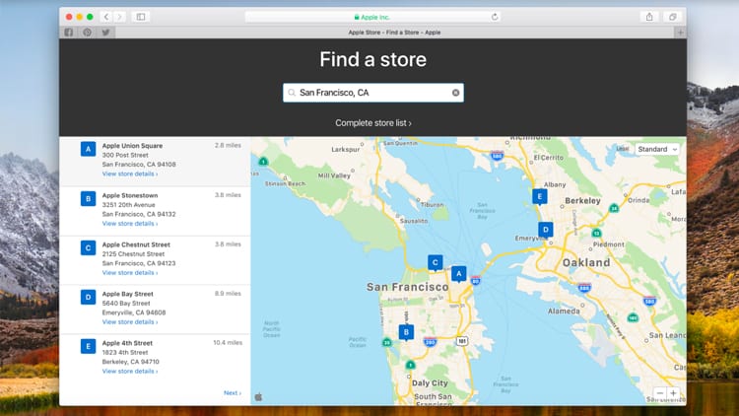Zoom out the map with minus
This screenshot has width=739, height=416.
point(660,393)
